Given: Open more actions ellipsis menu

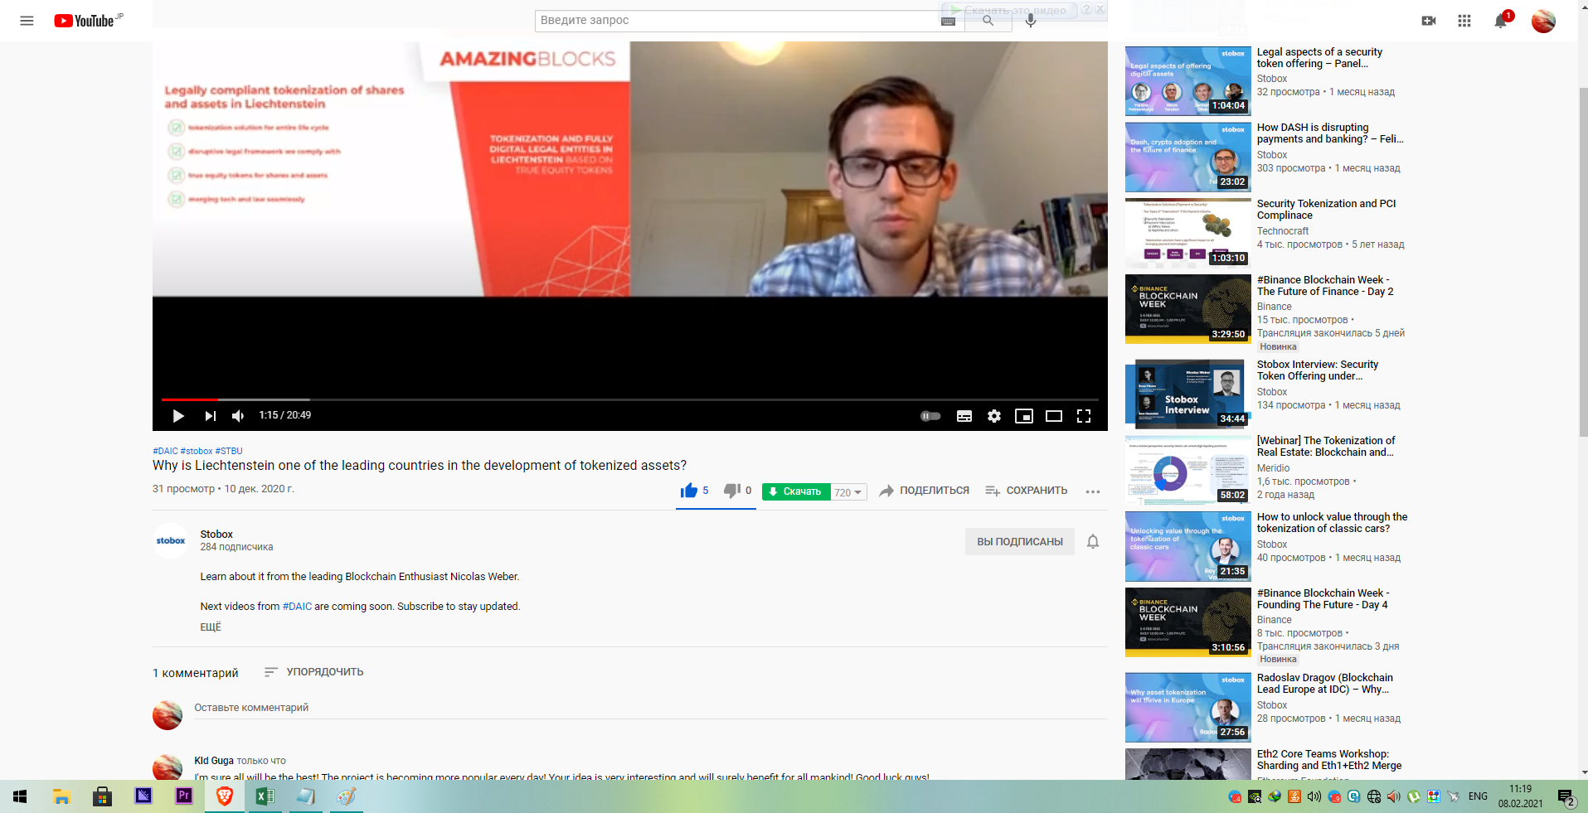Looking at the screenshot, I should click(x=1093, y=491).
